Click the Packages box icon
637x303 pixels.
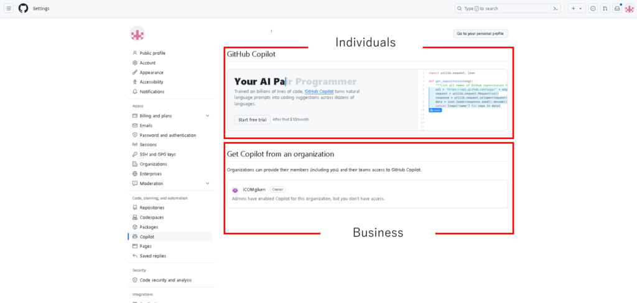135,227
